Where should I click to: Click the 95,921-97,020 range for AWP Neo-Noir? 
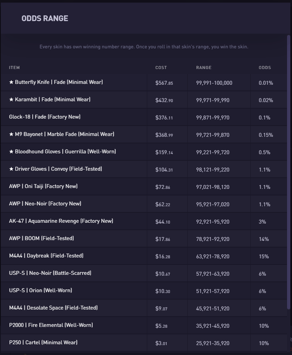coord(213,204)
